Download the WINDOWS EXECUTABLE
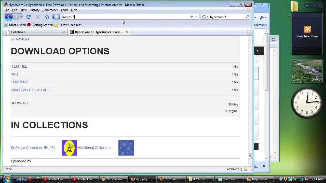The image size is (326, 183). click(x=31, y=90)
